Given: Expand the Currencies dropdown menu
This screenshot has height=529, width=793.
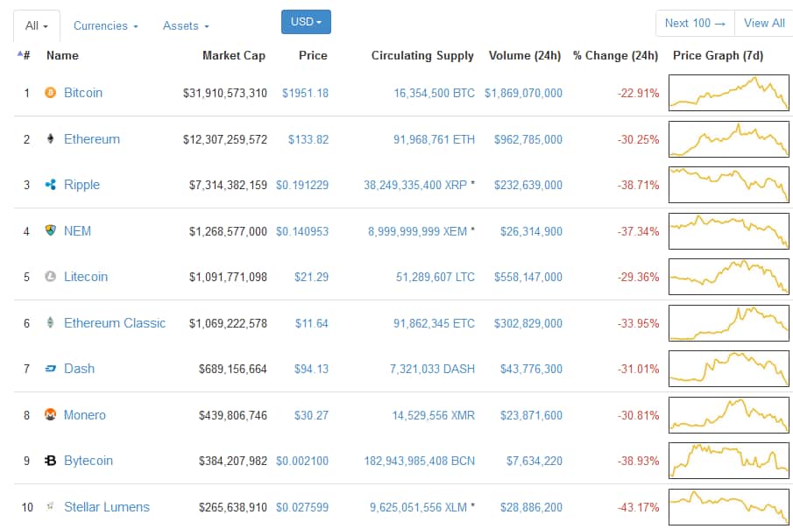Looking at the screenshot, I should [105, 26].
